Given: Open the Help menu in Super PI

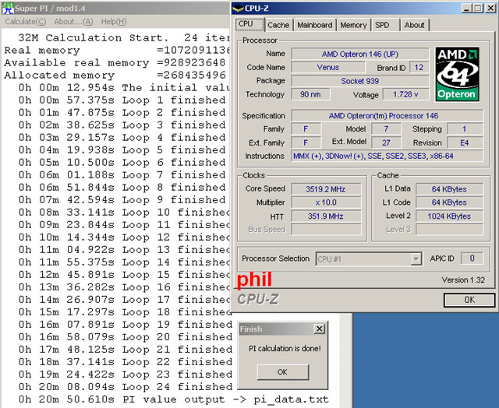Looking at the screenshot, I should [114, 22].
